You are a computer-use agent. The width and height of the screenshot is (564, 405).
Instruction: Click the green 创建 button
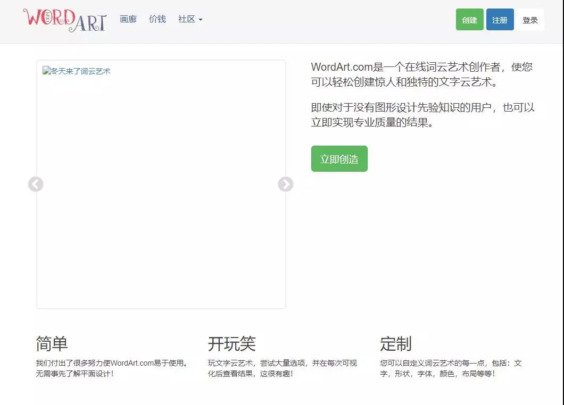469,20
